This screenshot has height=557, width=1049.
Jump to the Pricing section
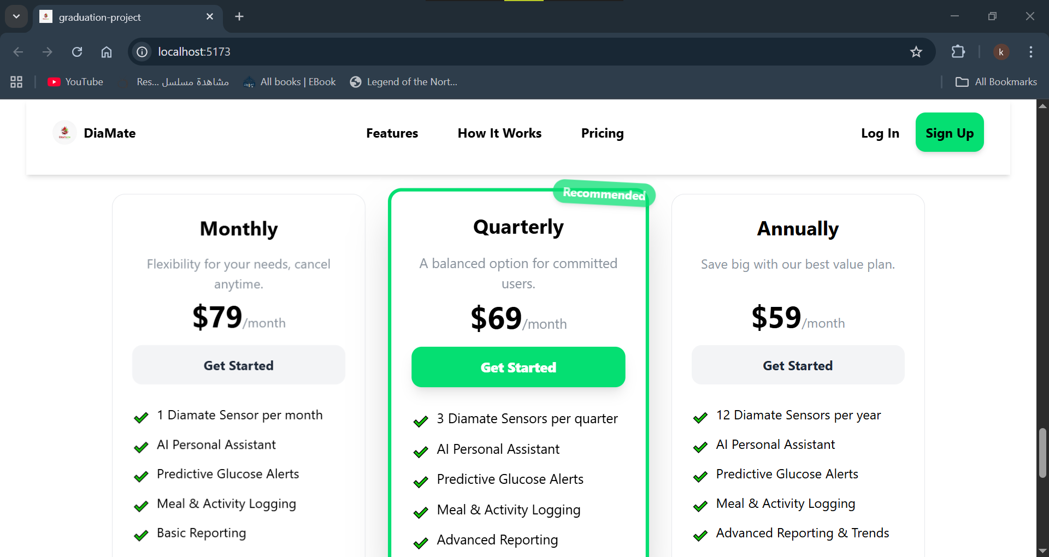[x=602, y=133]
